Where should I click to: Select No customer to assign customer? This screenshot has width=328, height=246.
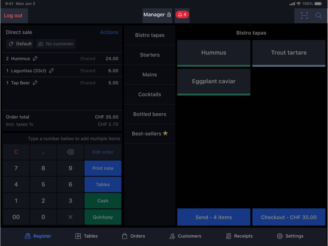pyautogui.click(x=56, y=44)
